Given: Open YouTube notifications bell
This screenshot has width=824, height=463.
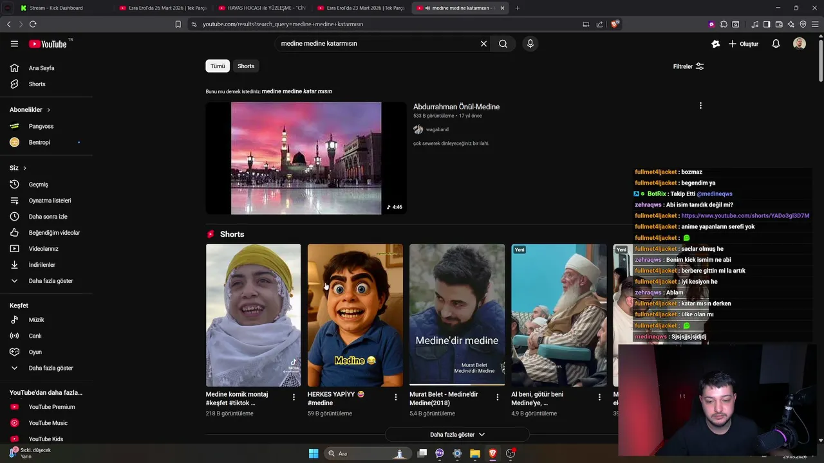Looking at the screenshot, I should click(776, 44).
